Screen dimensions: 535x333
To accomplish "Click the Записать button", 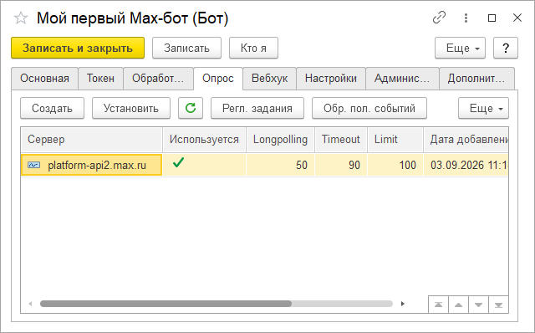I will coord(186,49).
